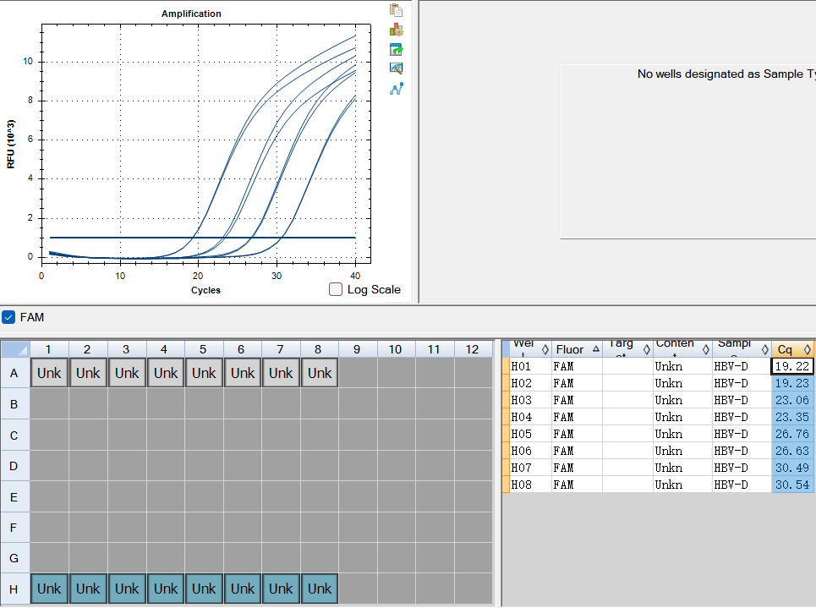
Task: Toggle well A1 Unk
Action: click(49, 373)
